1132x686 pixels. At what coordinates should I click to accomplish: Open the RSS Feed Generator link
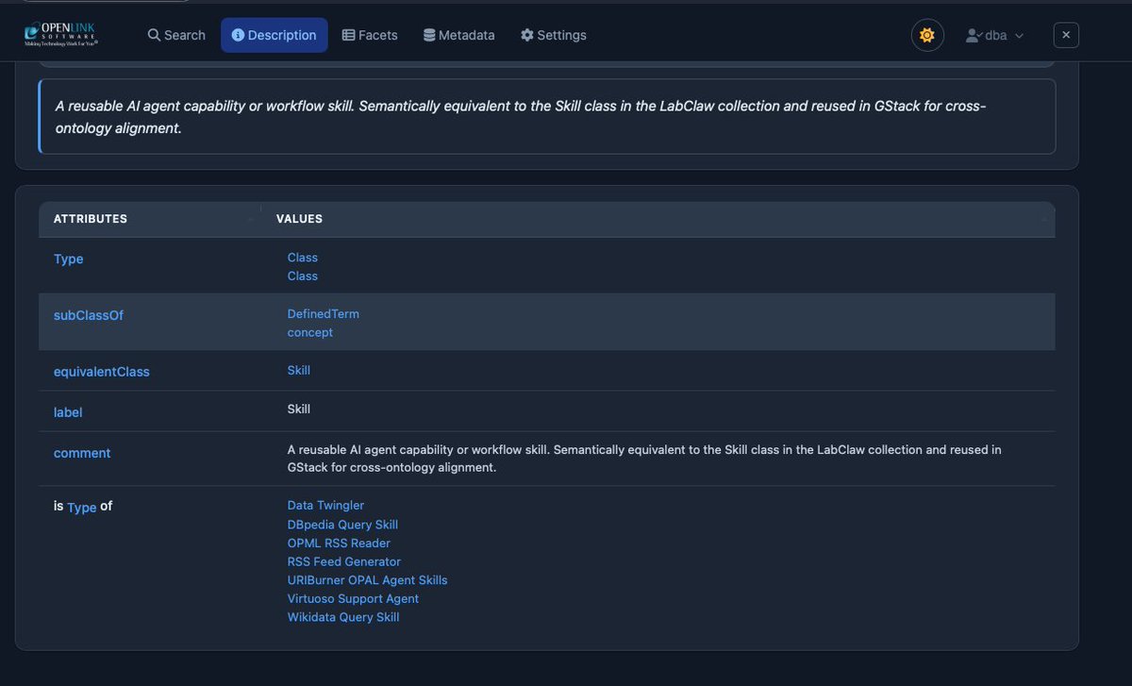click(344, 561)
